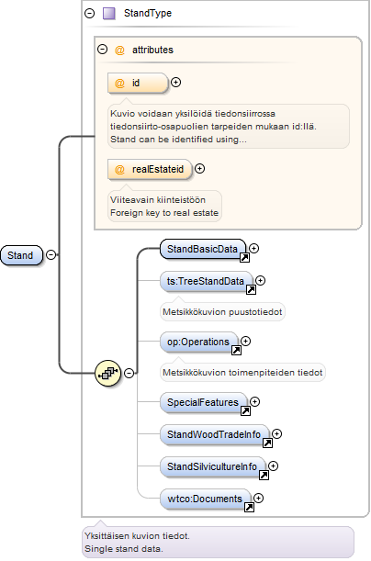Collapse the Stand element node
This screenshot has height=561, width=371.
coord(51,255)
